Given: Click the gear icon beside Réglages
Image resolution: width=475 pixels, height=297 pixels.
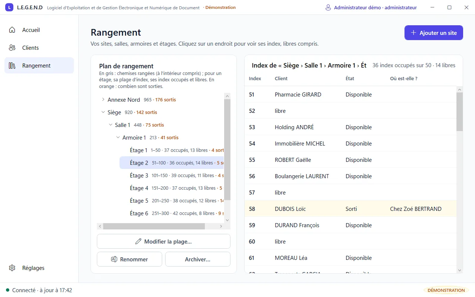Looking at the screenshot, I should pos(12,268).
